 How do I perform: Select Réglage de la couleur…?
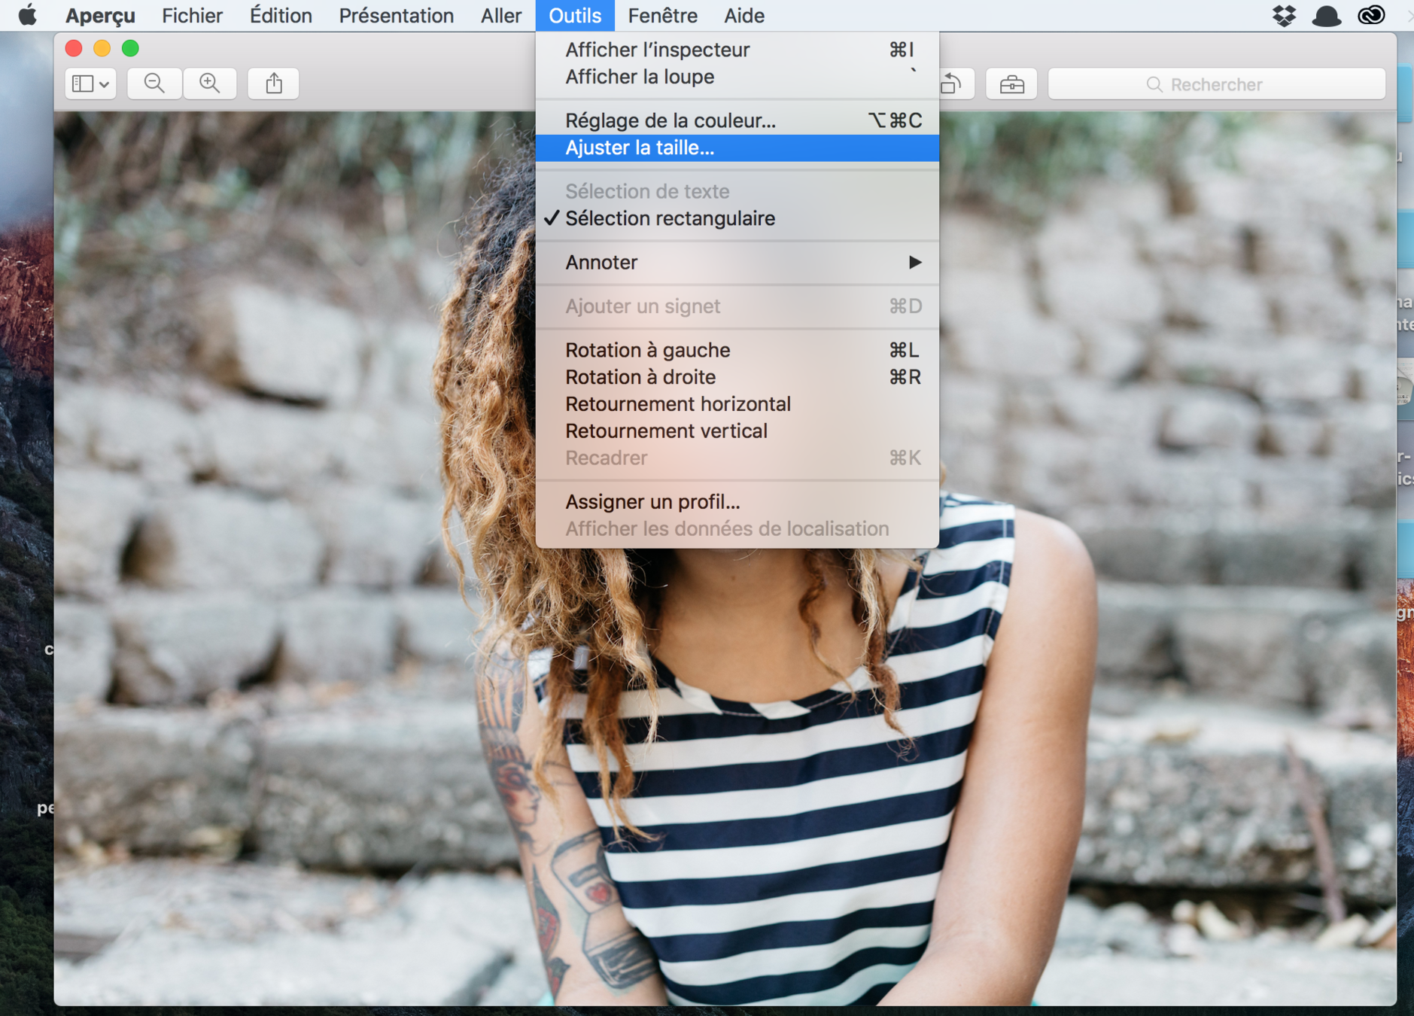tap(737, 120)
